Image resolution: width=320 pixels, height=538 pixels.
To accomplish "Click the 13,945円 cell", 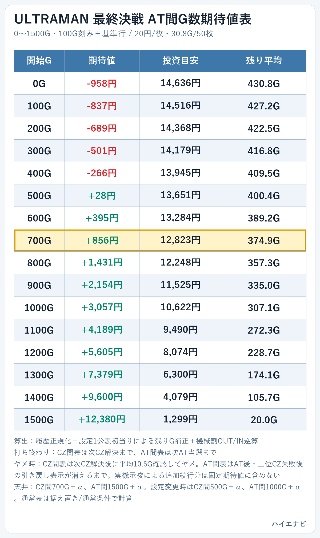I will (181, 173).
